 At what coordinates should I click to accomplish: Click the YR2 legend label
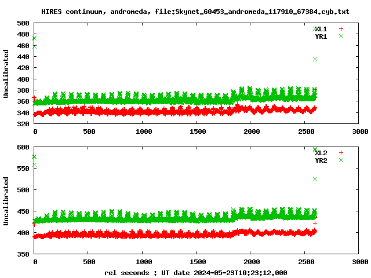pos(321,160)
